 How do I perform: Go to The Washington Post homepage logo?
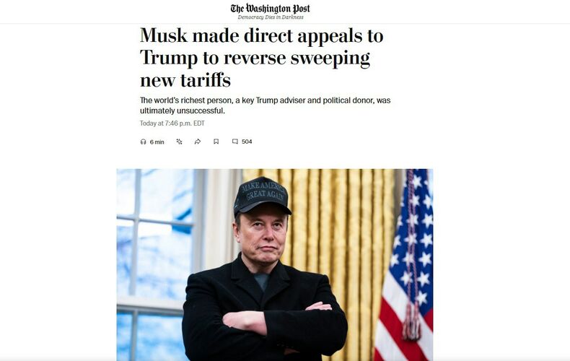click(x=270, y=9)
